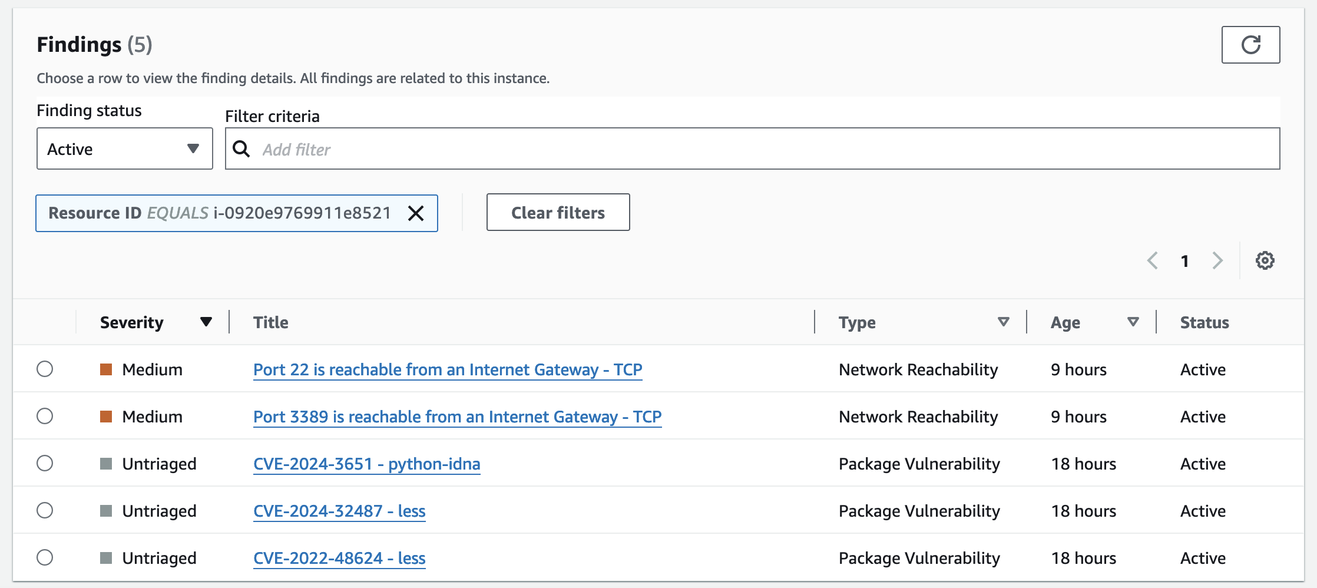Select the Port 22 finding radio button
The image size is (1317, 588).
tap(45, 369)
